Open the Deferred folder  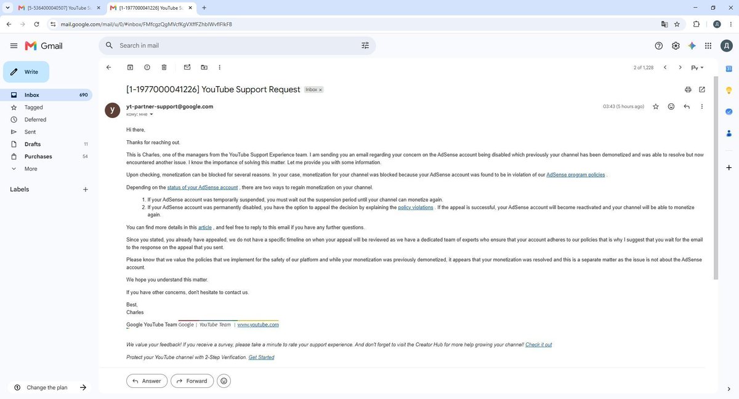[x=46, y=119]
